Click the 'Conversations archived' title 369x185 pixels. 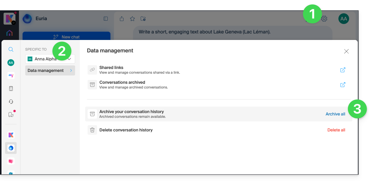click(x=122, y=82)
